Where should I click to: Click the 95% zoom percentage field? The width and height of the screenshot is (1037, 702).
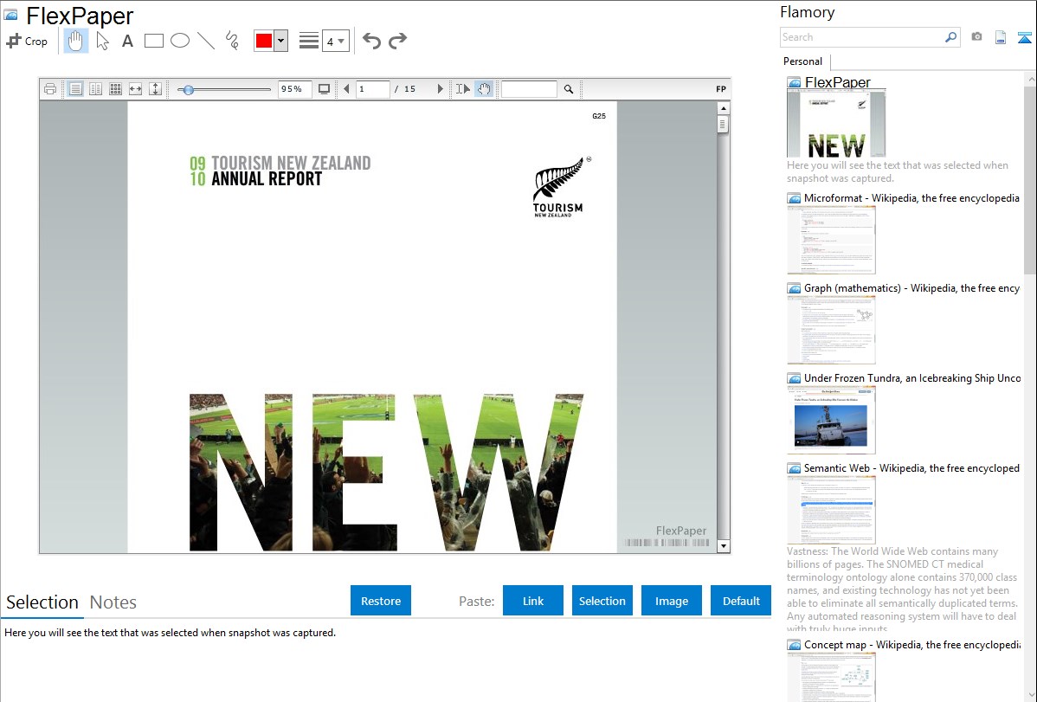[x=295, y=88]
